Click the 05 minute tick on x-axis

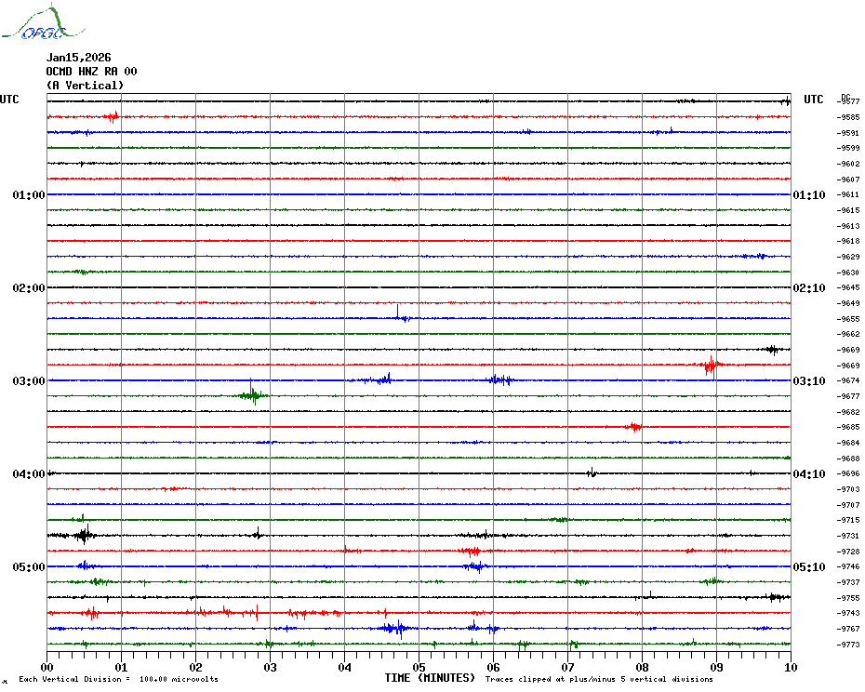pyautogui.click(x=419, y=667)
